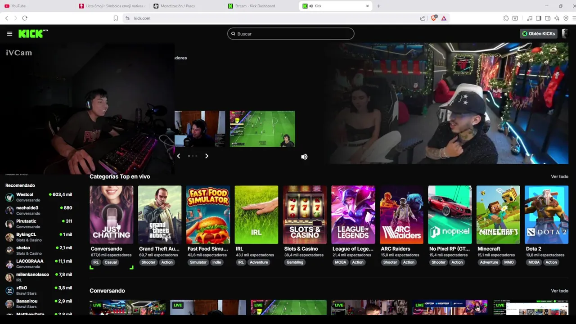
Task: Open the tab search icon in toolbar
Action: pyautogui.click(x=515, y=18)
